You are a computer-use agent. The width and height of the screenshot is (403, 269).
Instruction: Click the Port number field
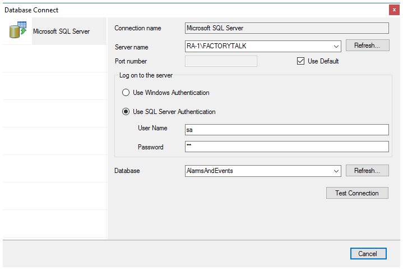click(x=221, y=61)
